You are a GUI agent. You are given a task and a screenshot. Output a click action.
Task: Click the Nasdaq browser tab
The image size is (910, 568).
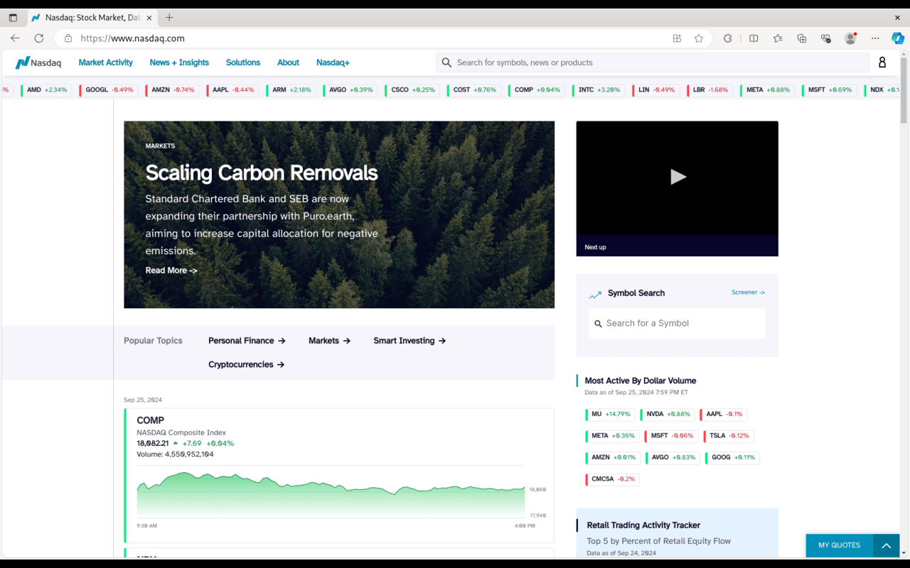(92, 18)
